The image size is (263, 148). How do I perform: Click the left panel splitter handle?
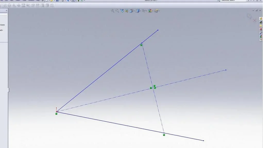coord(9,90)
